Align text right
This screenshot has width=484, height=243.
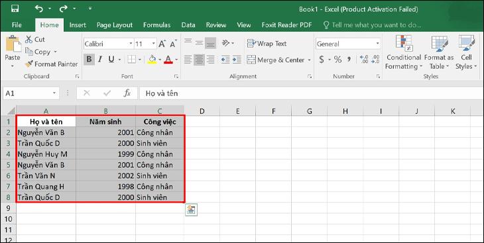(x=211, y=59)
